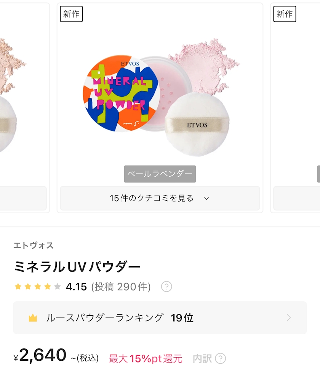This screenshot has height=374, width=320.
Task: Click the ミネラルUVパウダー product title
Action: click(x=77, y=267)
